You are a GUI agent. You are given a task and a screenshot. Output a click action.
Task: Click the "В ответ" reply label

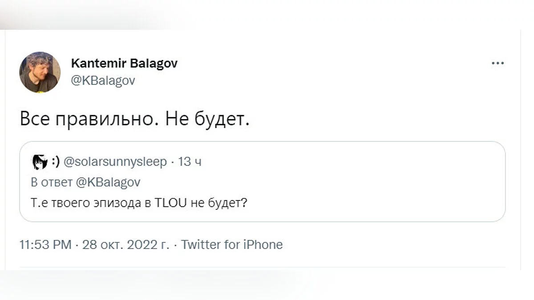pyautogui.click(x=46, y=183)
